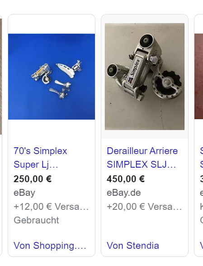Follow the cut-off "V…" link at bottom right

click(x=202, y=246)
